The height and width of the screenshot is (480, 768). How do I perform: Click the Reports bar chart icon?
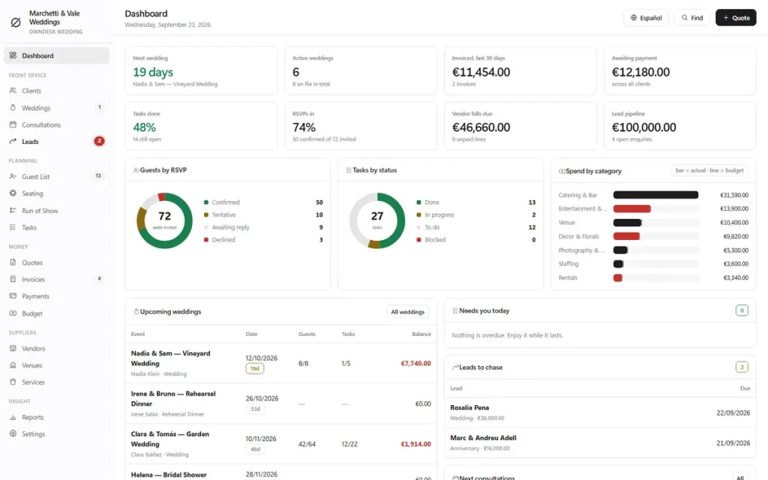[x=13, y=417]
